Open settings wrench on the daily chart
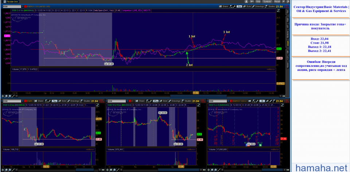 [x=257, y=101]
